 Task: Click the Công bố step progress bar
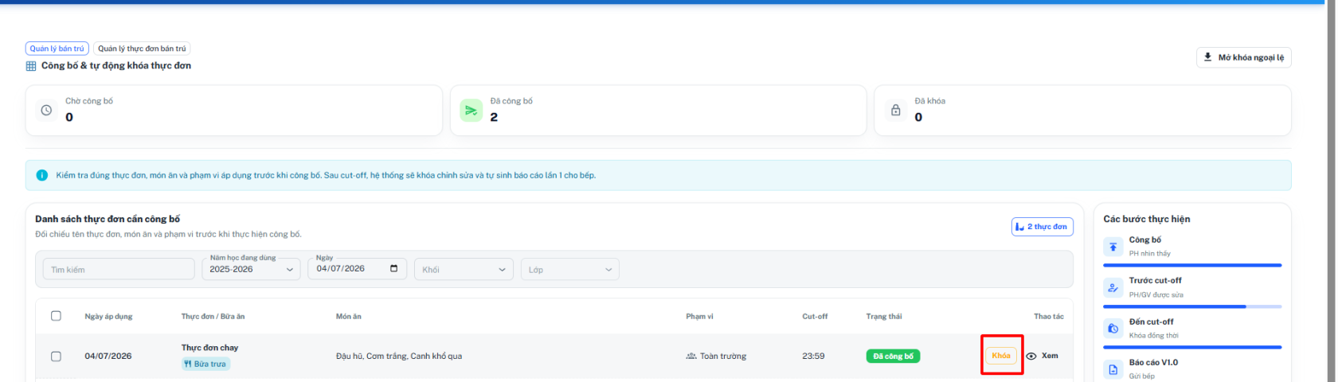coord(1192,265)
